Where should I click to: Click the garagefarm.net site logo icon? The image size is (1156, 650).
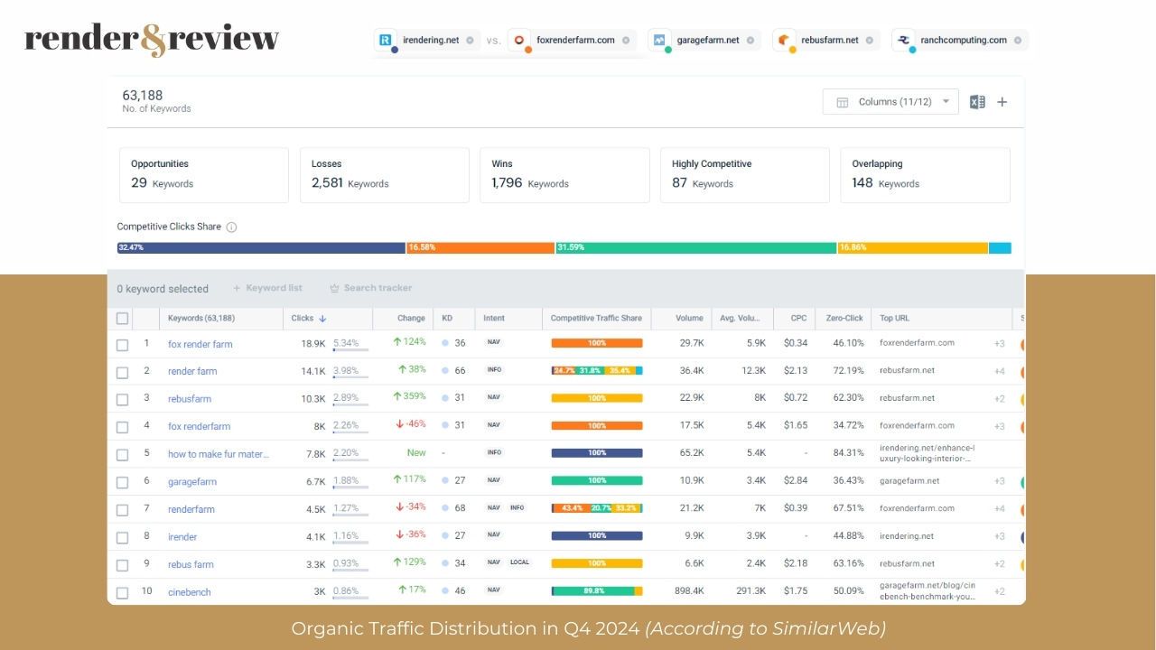tap(659, 40)
